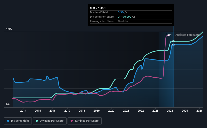Toggle the Earnings Per Share legend button
207x128 pixels.
84,121
